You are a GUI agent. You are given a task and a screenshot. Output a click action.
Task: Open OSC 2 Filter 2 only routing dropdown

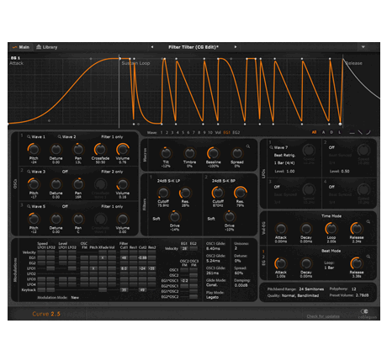point(112,172)
